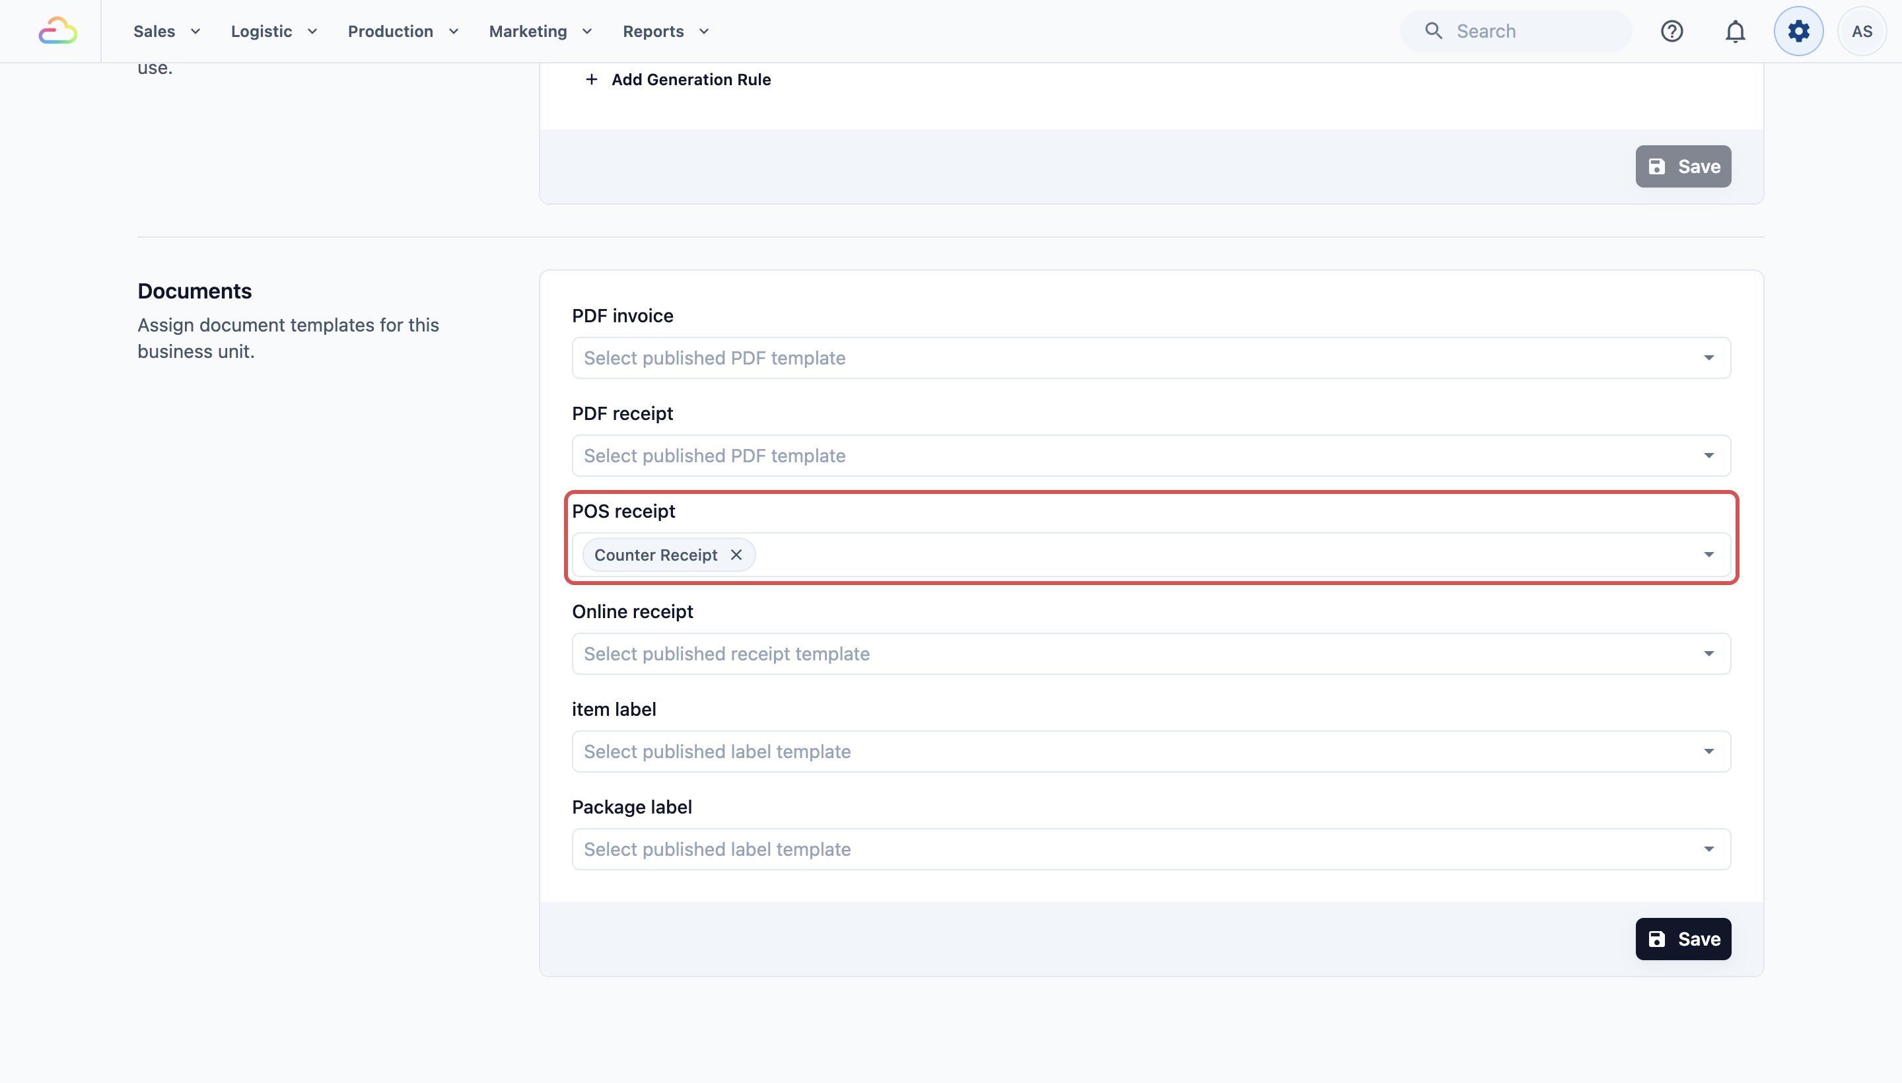Screen dimensions: 1902x1083
Task: Open the AS user avatar
Action: tap(1861, 31)
